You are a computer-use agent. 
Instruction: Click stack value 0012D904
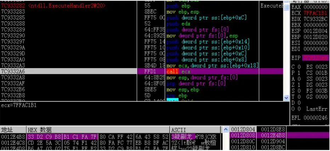point(273,141)
